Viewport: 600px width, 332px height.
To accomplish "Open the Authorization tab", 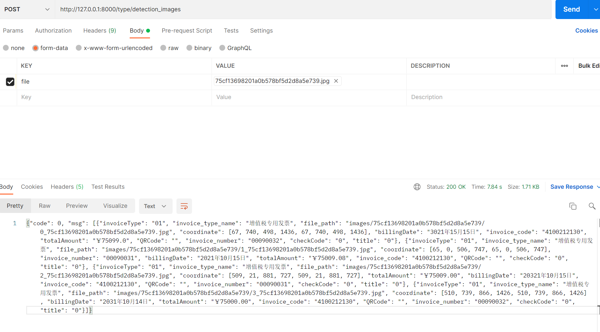I will [x=53, y=31].
